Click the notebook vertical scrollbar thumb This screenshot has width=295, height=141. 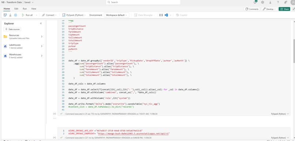[294, 51]
